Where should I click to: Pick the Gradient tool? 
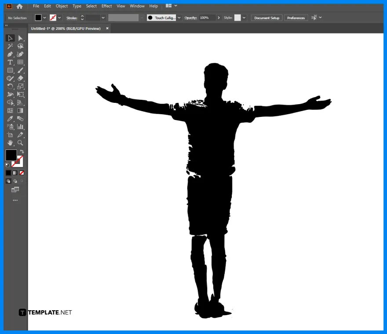20,111
